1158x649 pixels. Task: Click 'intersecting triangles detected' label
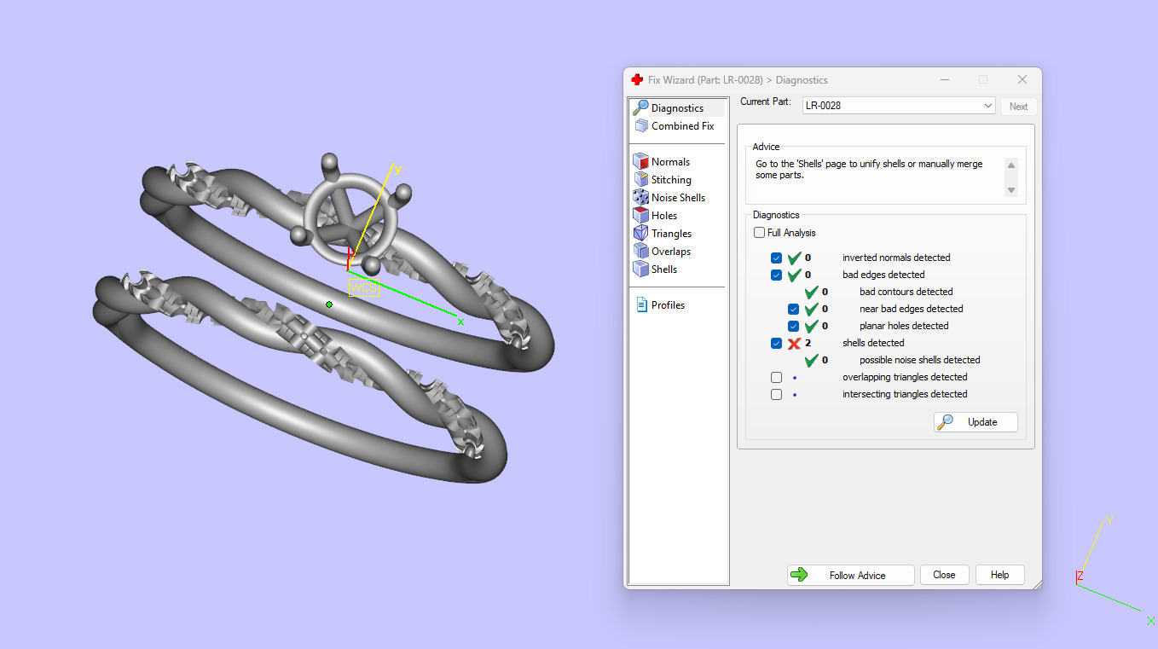(905, 394)
